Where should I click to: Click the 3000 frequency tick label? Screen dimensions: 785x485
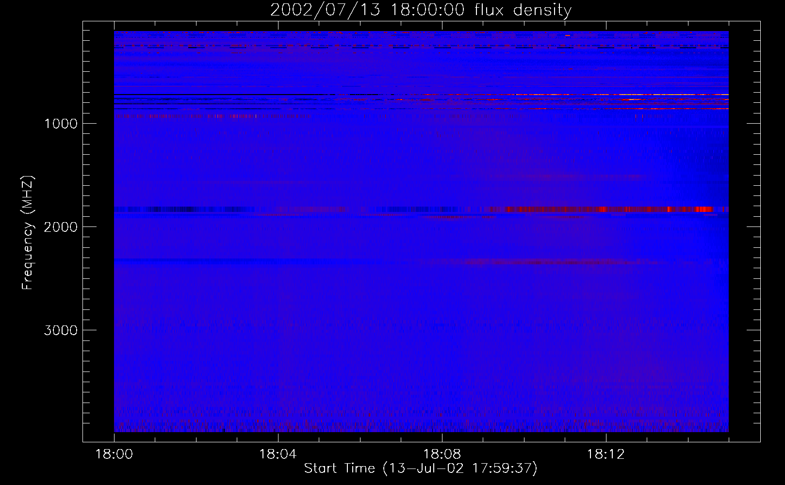pos(61,330)
